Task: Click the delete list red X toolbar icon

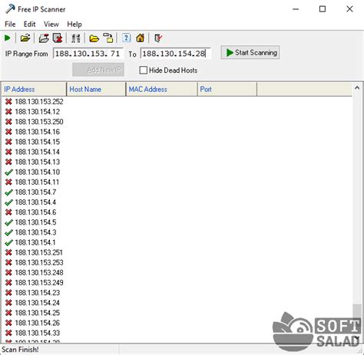Action: click(x=58, y=38)
